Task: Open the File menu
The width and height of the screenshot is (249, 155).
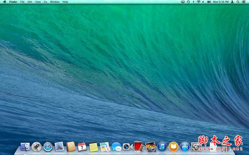Action: pos(23,2)
